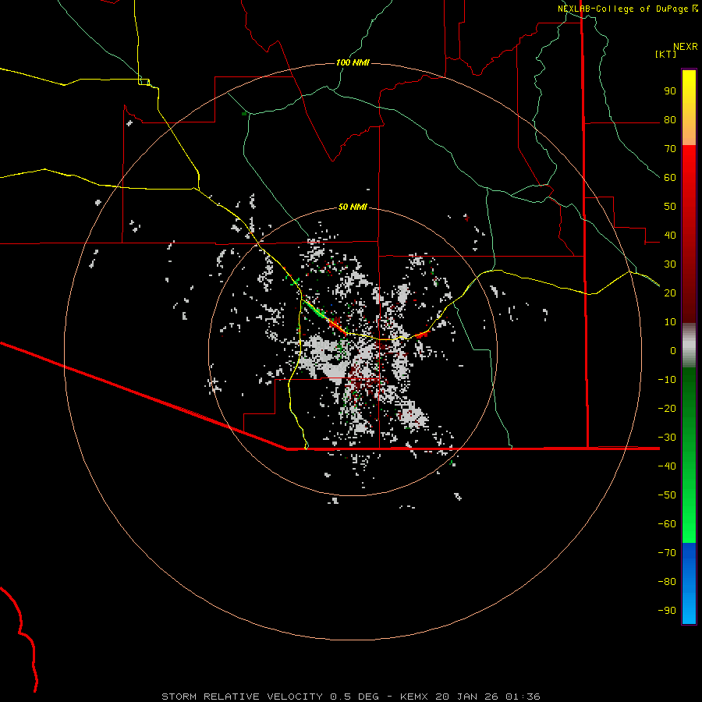Click the -80 value on the velocity scale
This screenshot has height=702, width=702.
[x=667, y=582]
